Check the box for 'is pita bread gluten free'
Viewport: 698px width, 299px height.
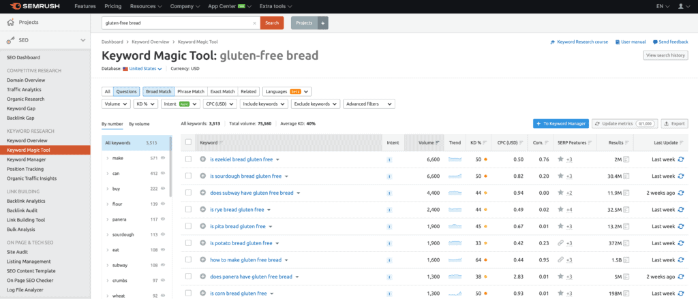point(188,226)
